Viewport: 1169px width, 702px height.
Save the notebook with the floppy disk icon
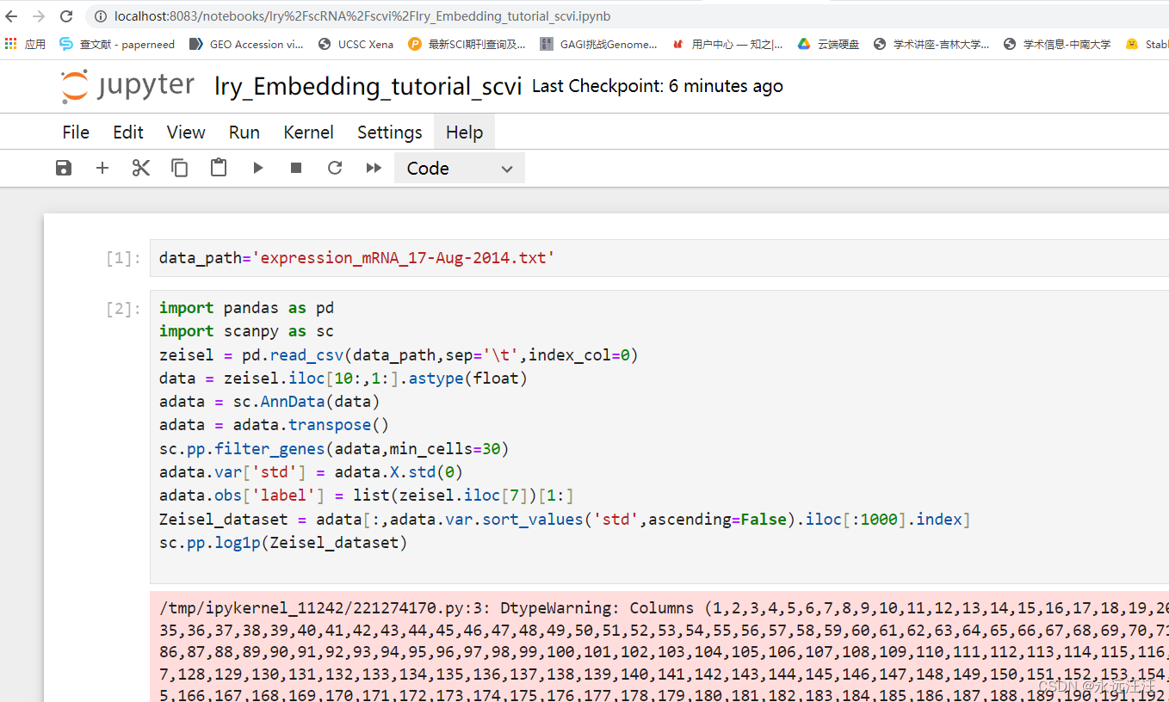(64, 168)
